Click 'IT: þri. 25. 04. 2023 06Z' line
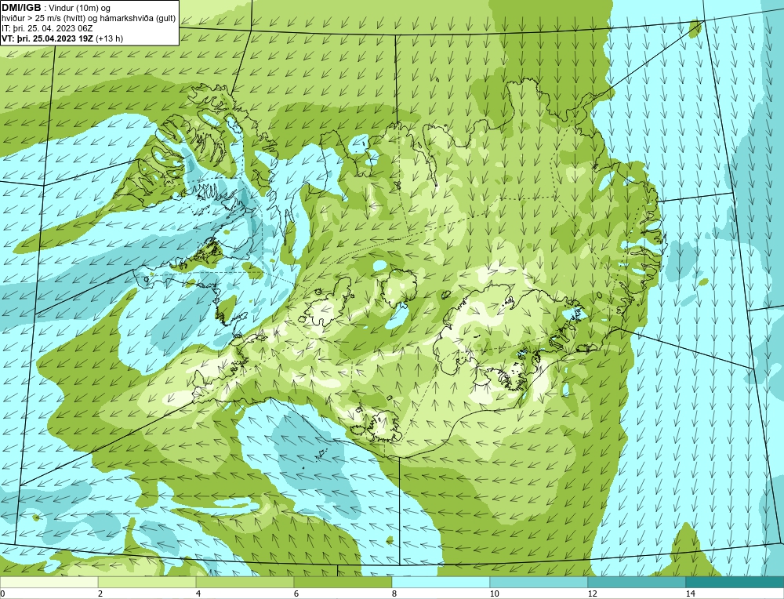This screenshot has height=599, width=784. [46, 28]
